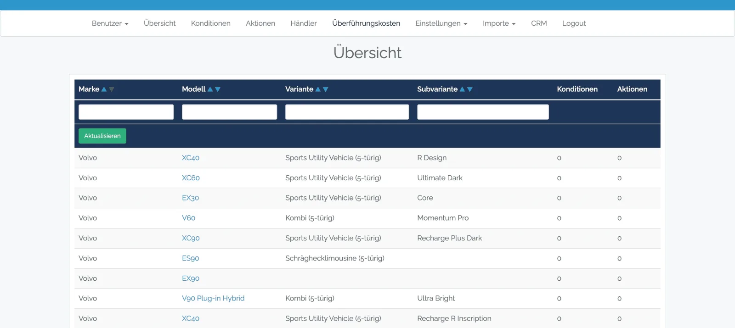Sort Modell column ascending arrow
Screen dimensions: 735x328
click(210, 89)
